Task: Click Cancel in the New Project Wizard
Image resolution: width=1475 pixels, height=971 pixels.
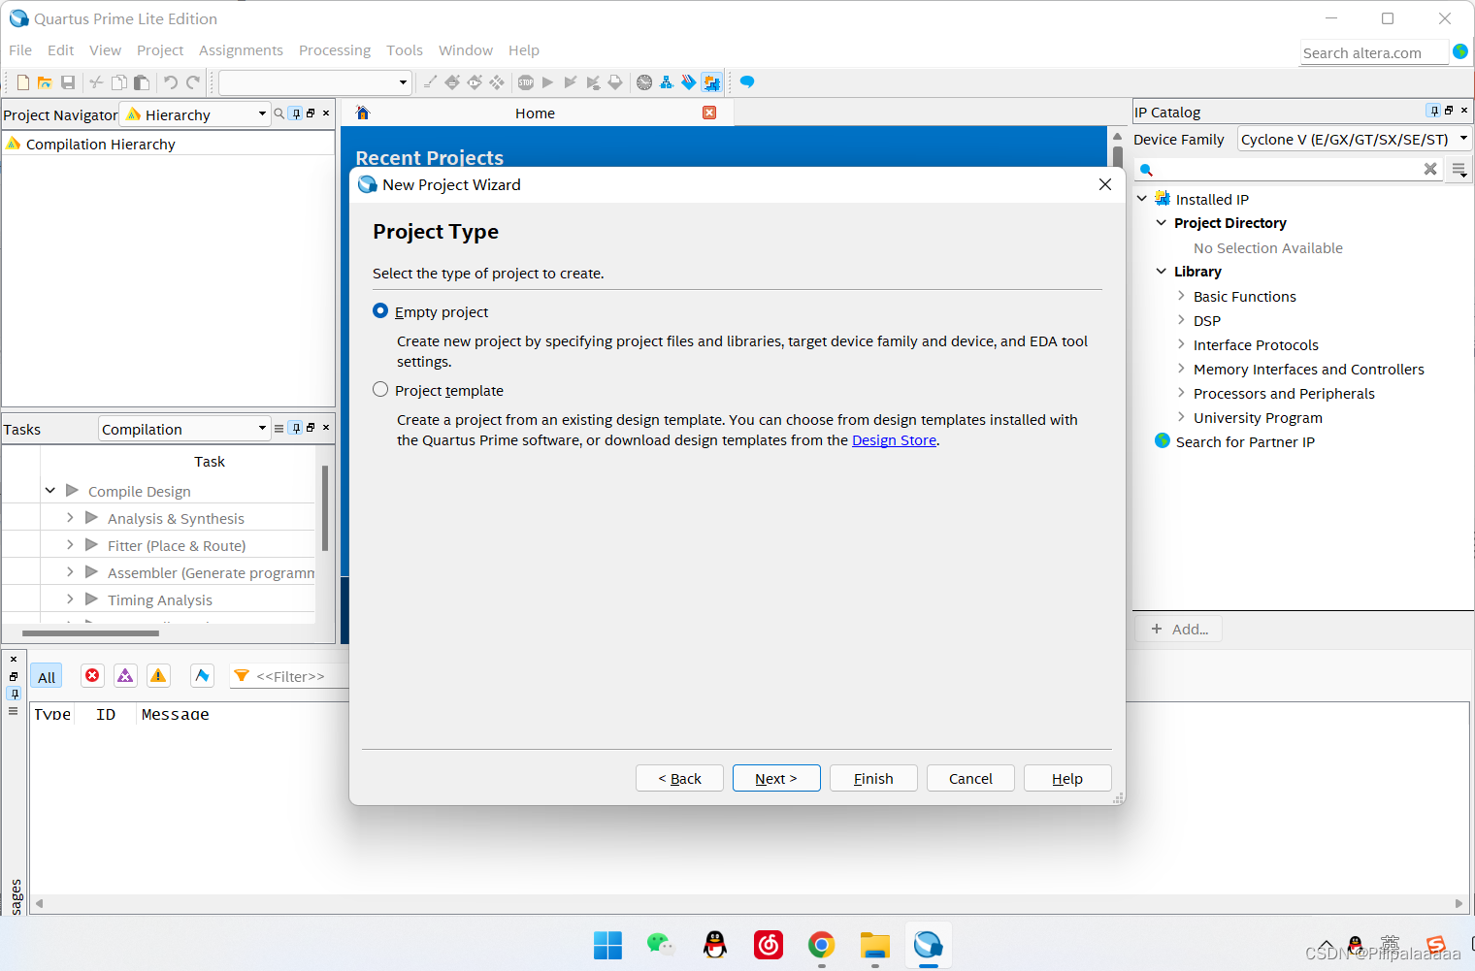Action: 970,778
